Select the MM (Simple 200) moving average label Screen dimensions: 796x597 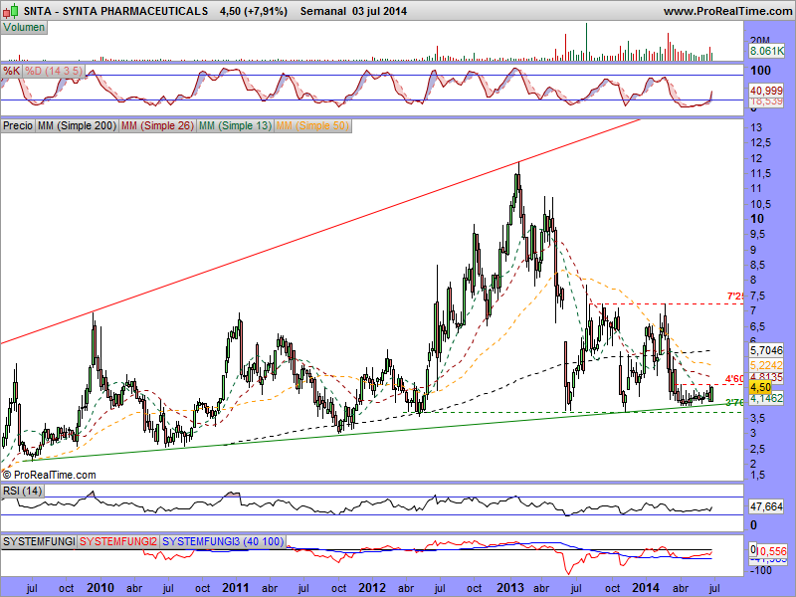pos(77,126)
